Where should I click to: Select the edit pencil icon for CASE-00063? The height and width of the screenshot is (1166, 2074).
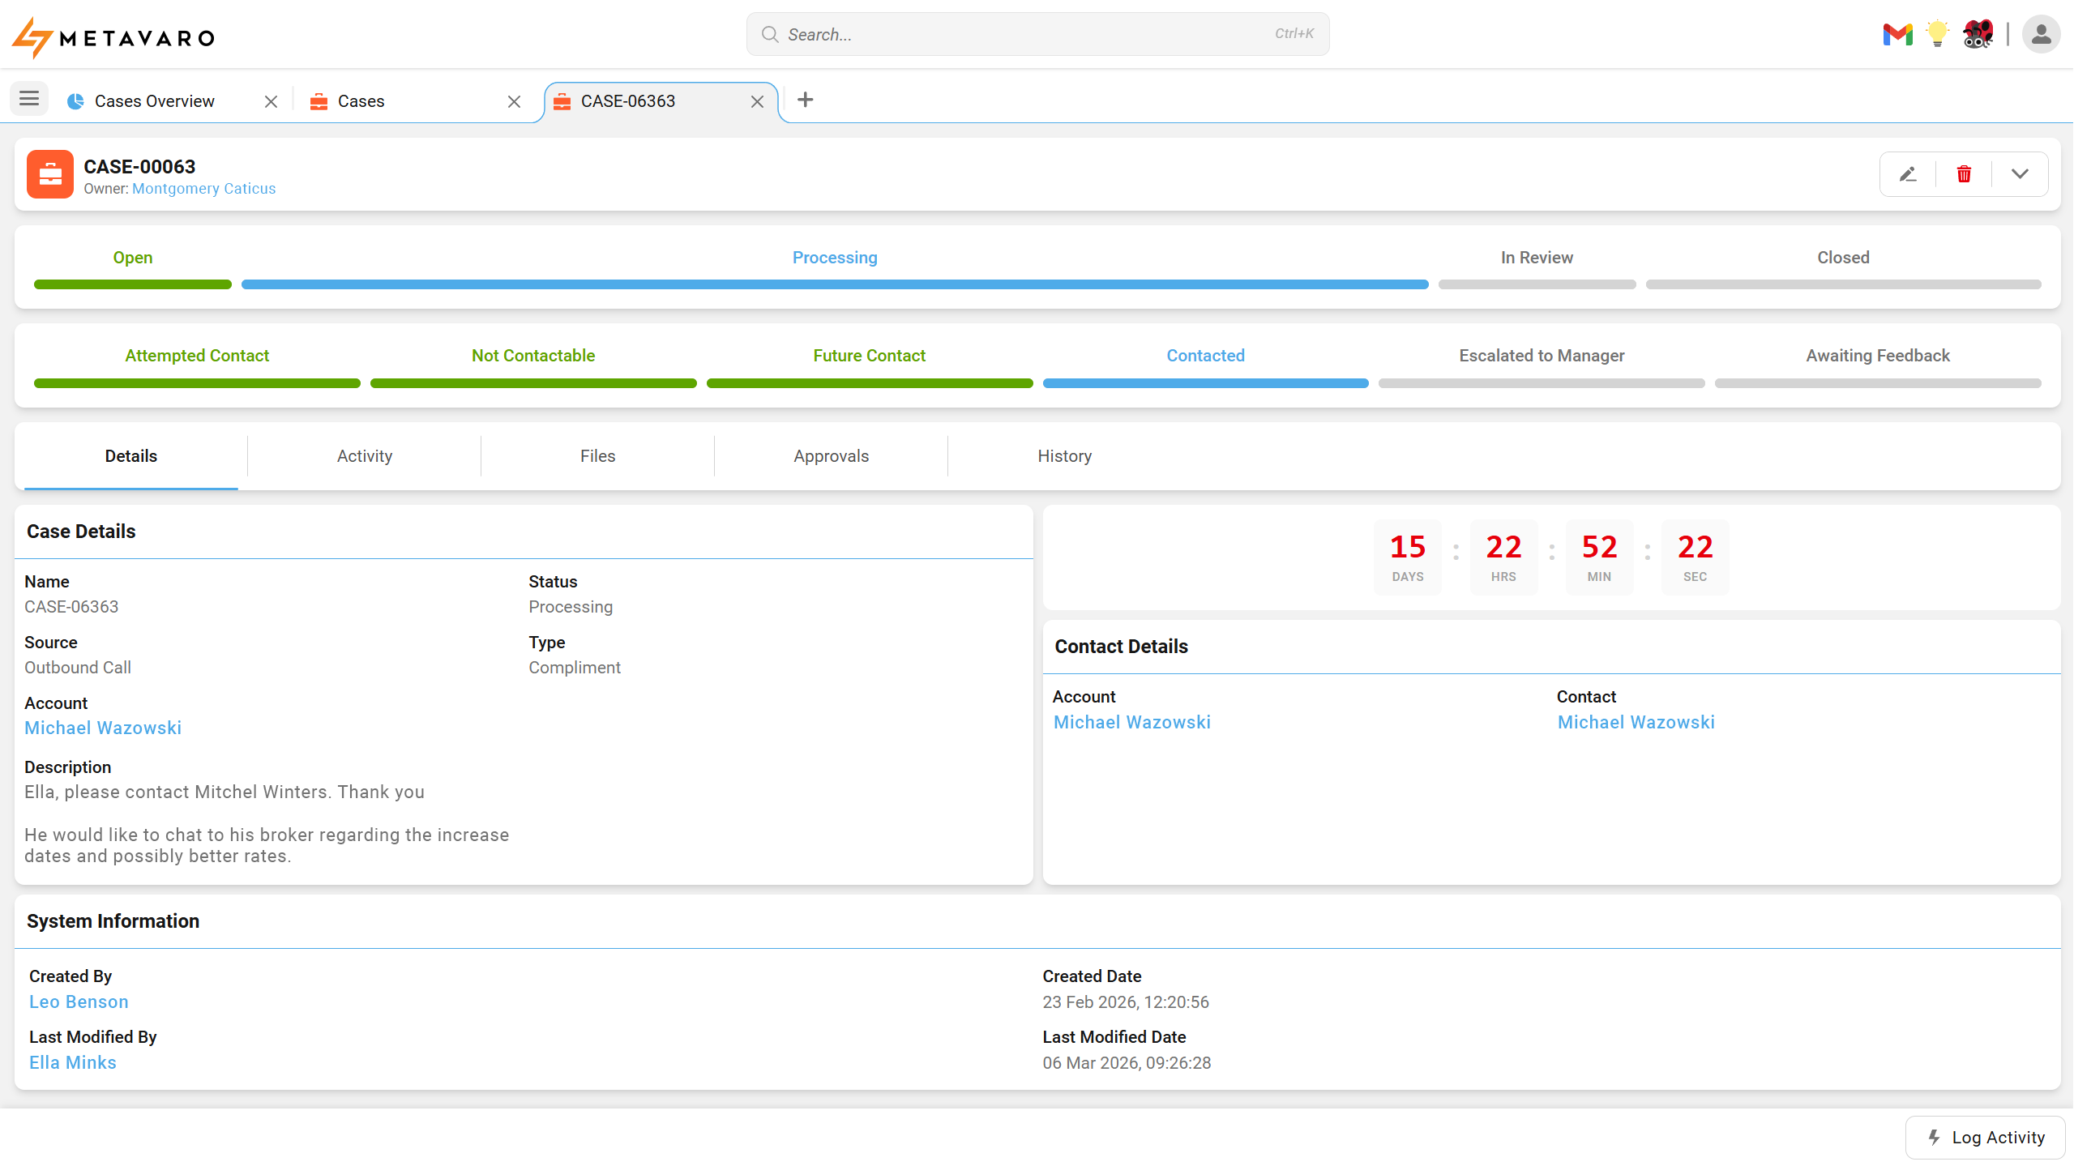(1906, 173)
